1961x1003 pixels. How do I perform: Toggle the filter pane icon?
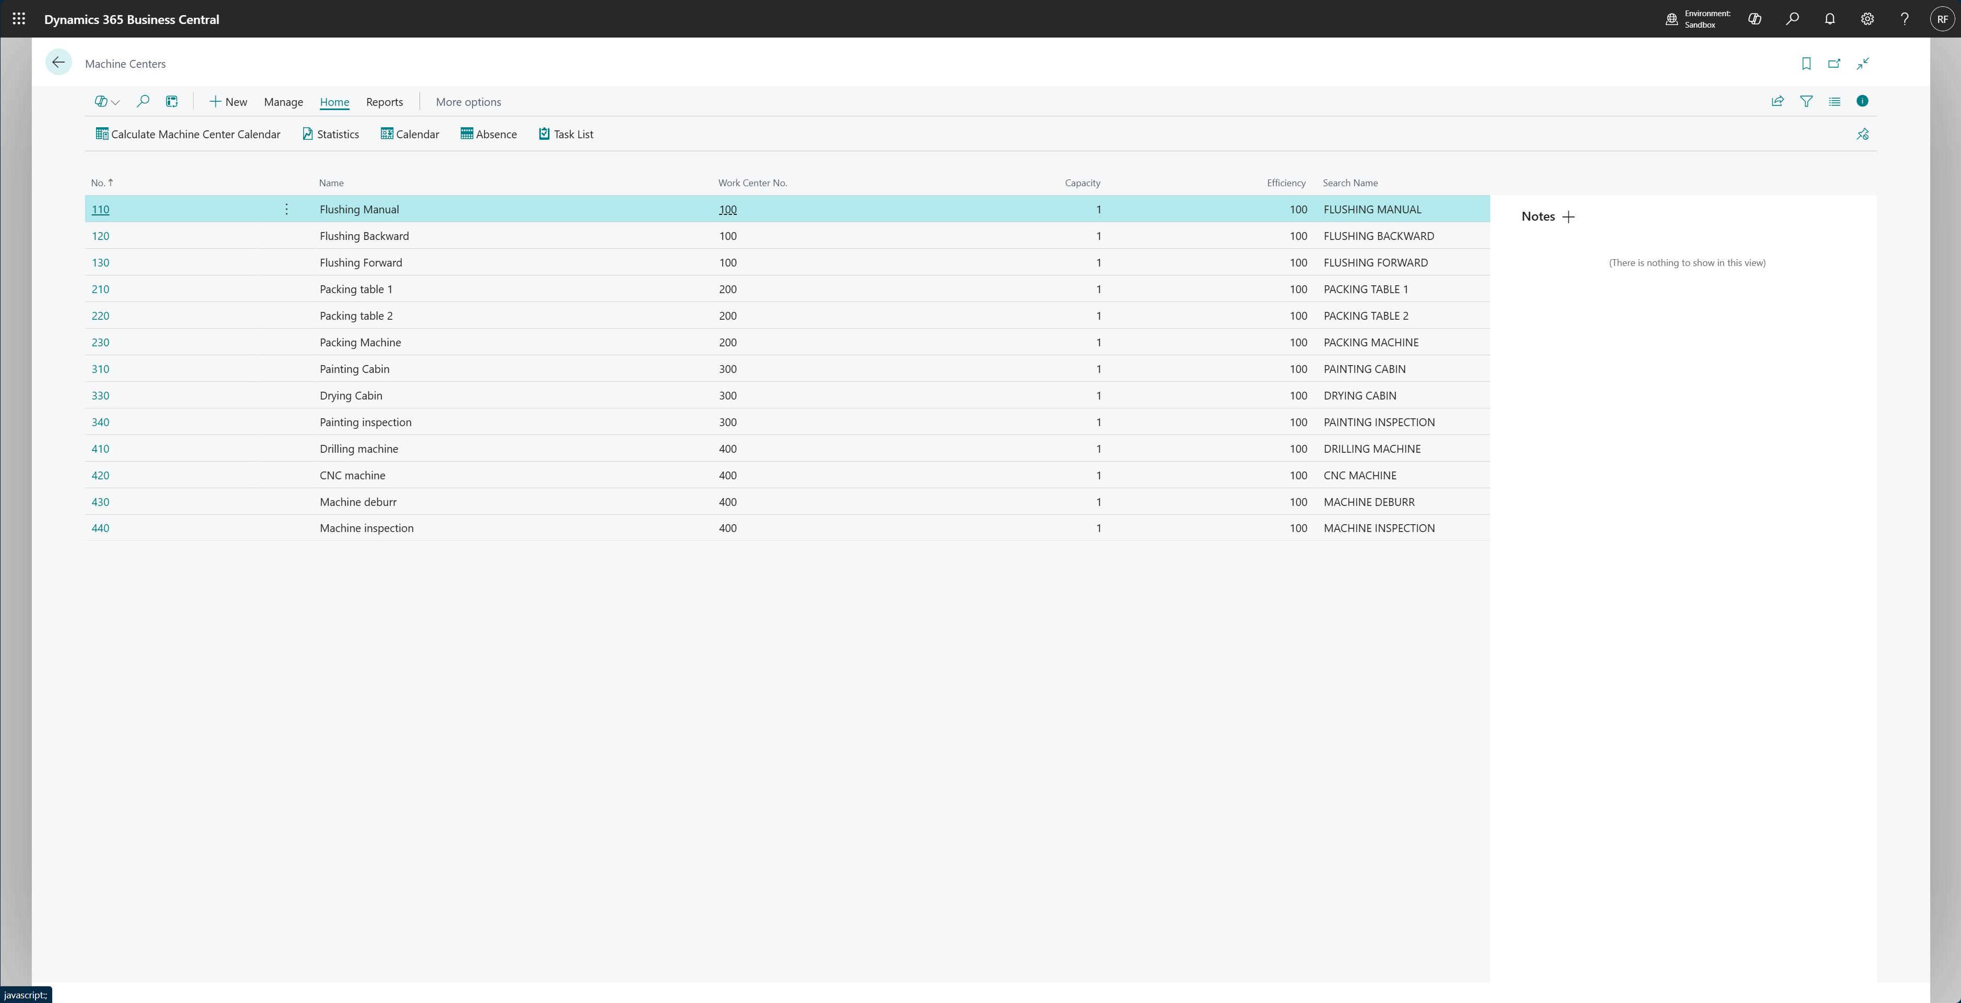[x=1805, y=101]
